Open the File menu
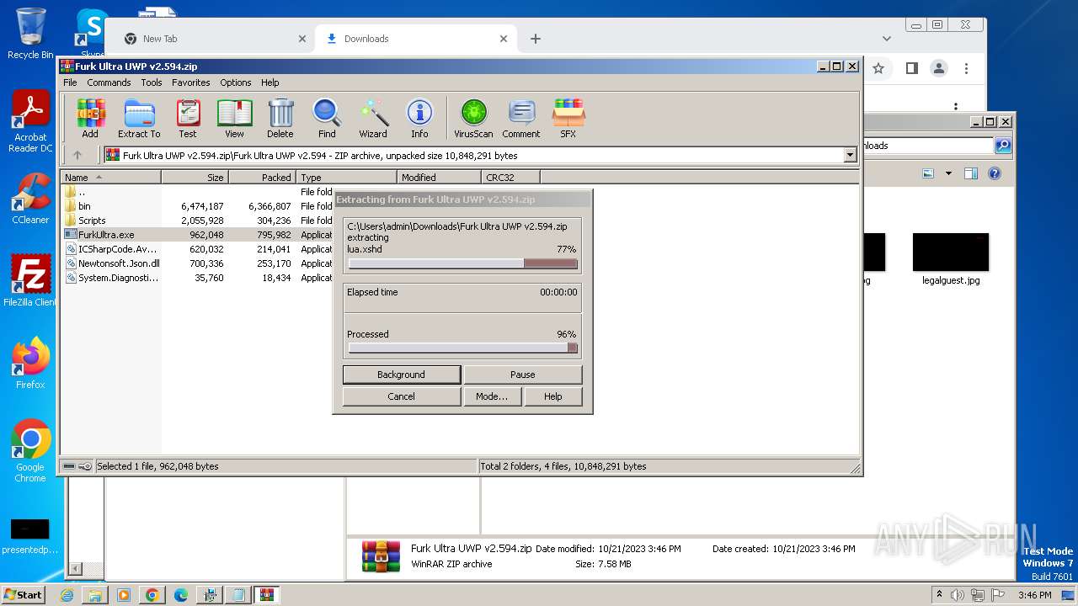This screenshot has width=1078, height=606. pos(70,82)
